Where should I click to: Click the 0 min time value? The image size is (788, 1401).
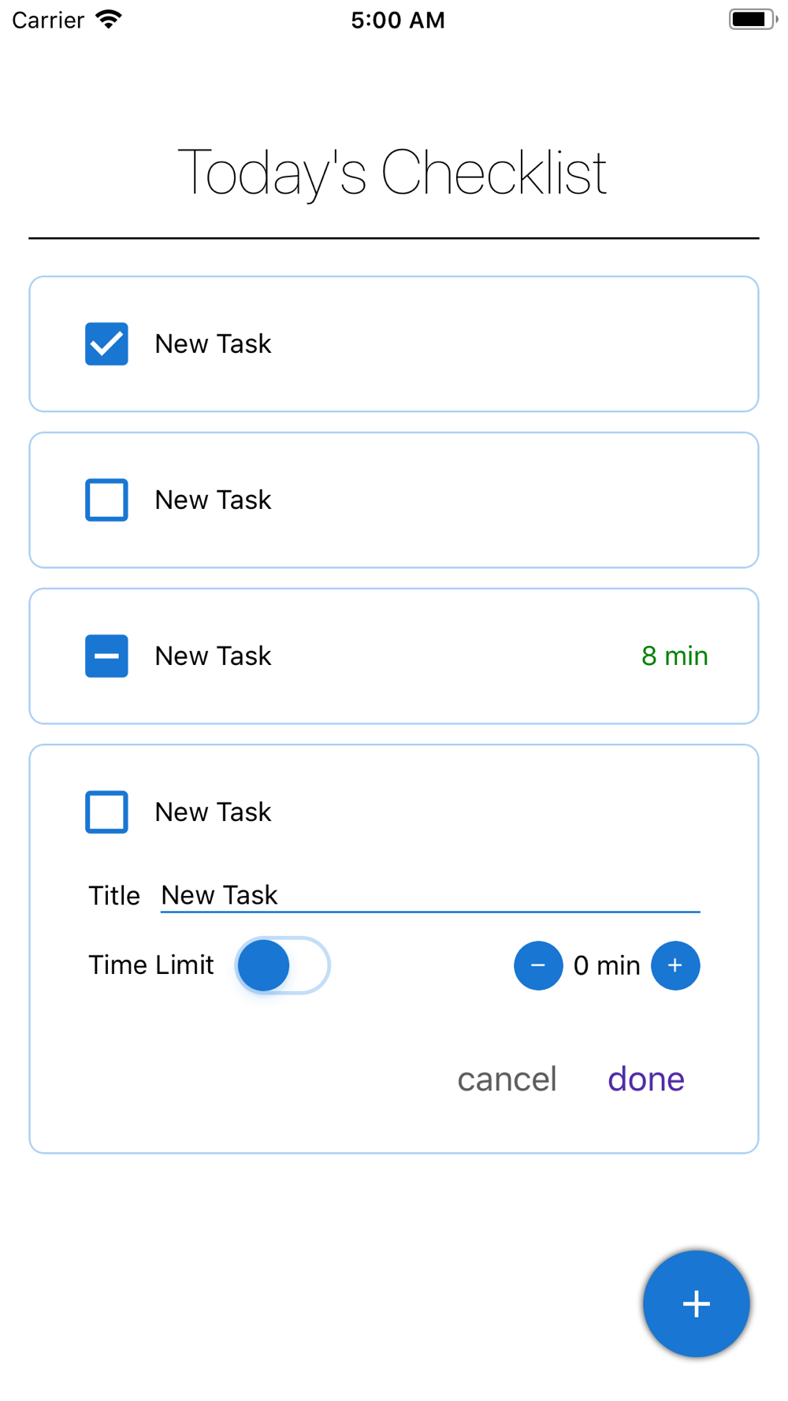tap(607, 965)
